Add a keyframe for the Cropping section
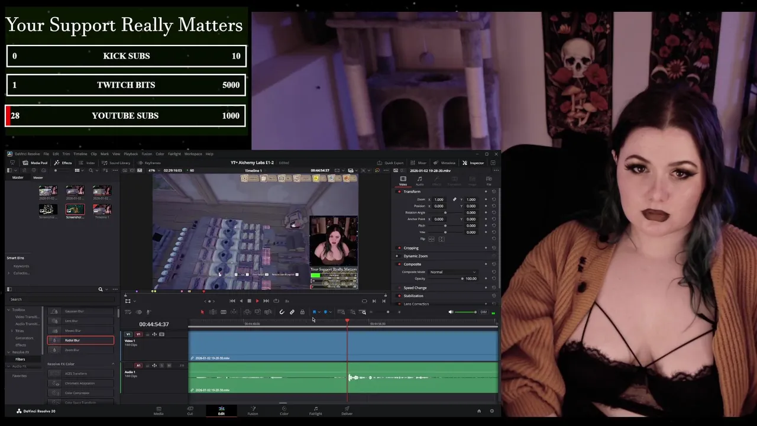 [x=486, y=248]
